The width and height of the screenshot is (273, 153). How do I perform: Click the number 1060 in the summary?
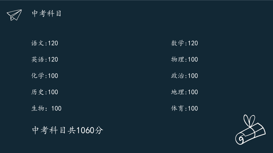click(85, 130)
